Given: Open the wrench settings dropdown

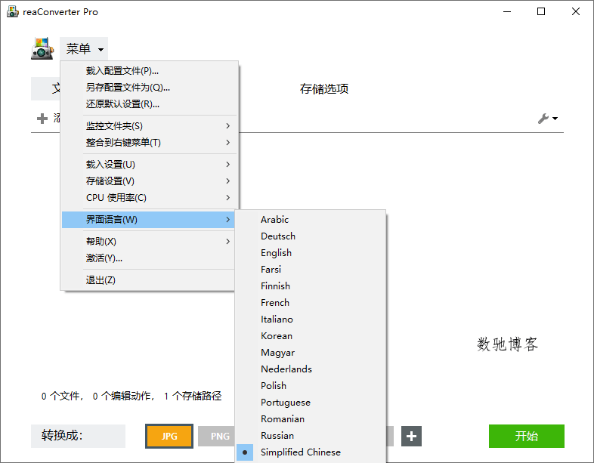Looking at the screenshot, I should [547, 119].
